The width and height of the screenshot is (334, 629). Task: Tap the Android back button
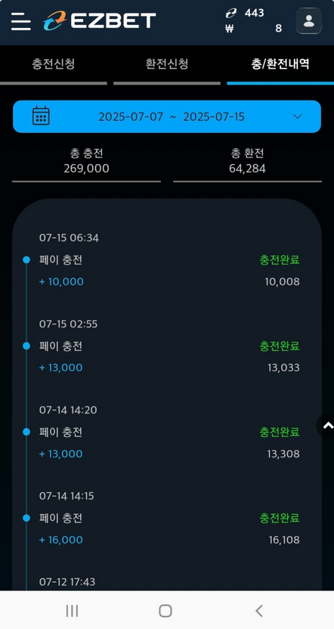259,611
